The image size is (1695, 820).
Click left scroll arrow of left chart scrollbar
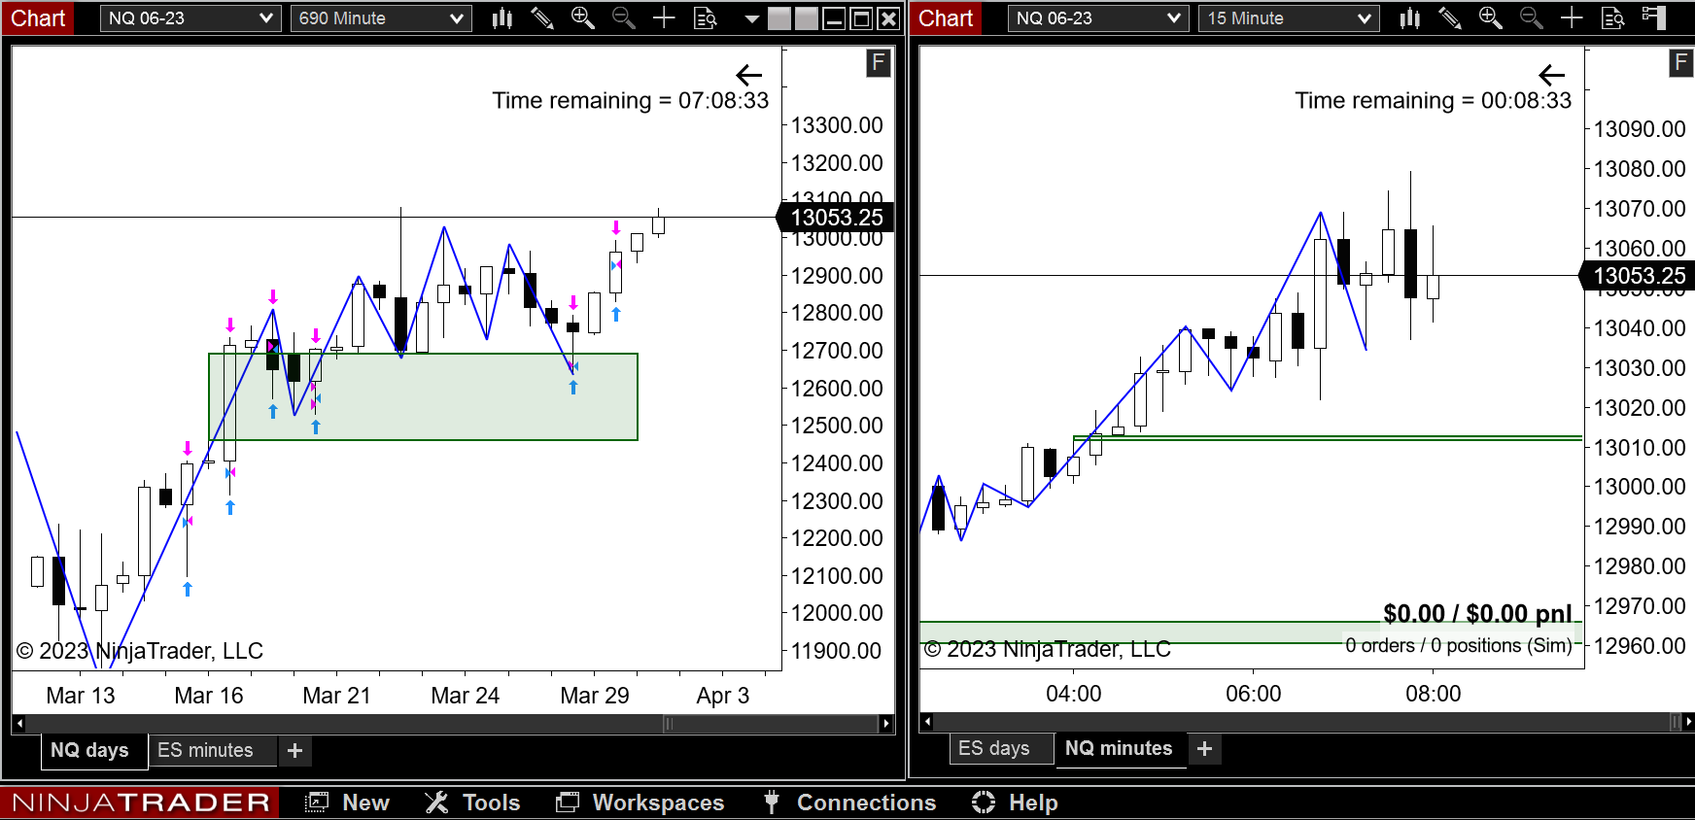coord(18,723)
